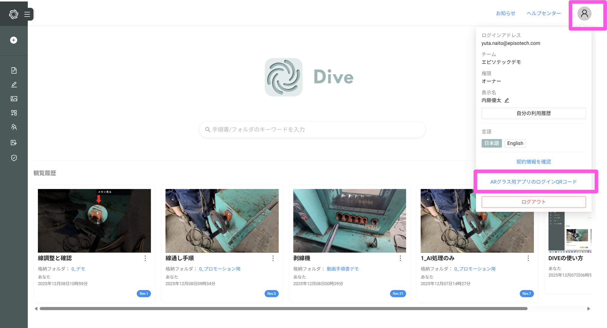This screenshot has width=607, height=328.
Task: Open the image gallery sidebar icon
Action: click(x=14, y=99)
